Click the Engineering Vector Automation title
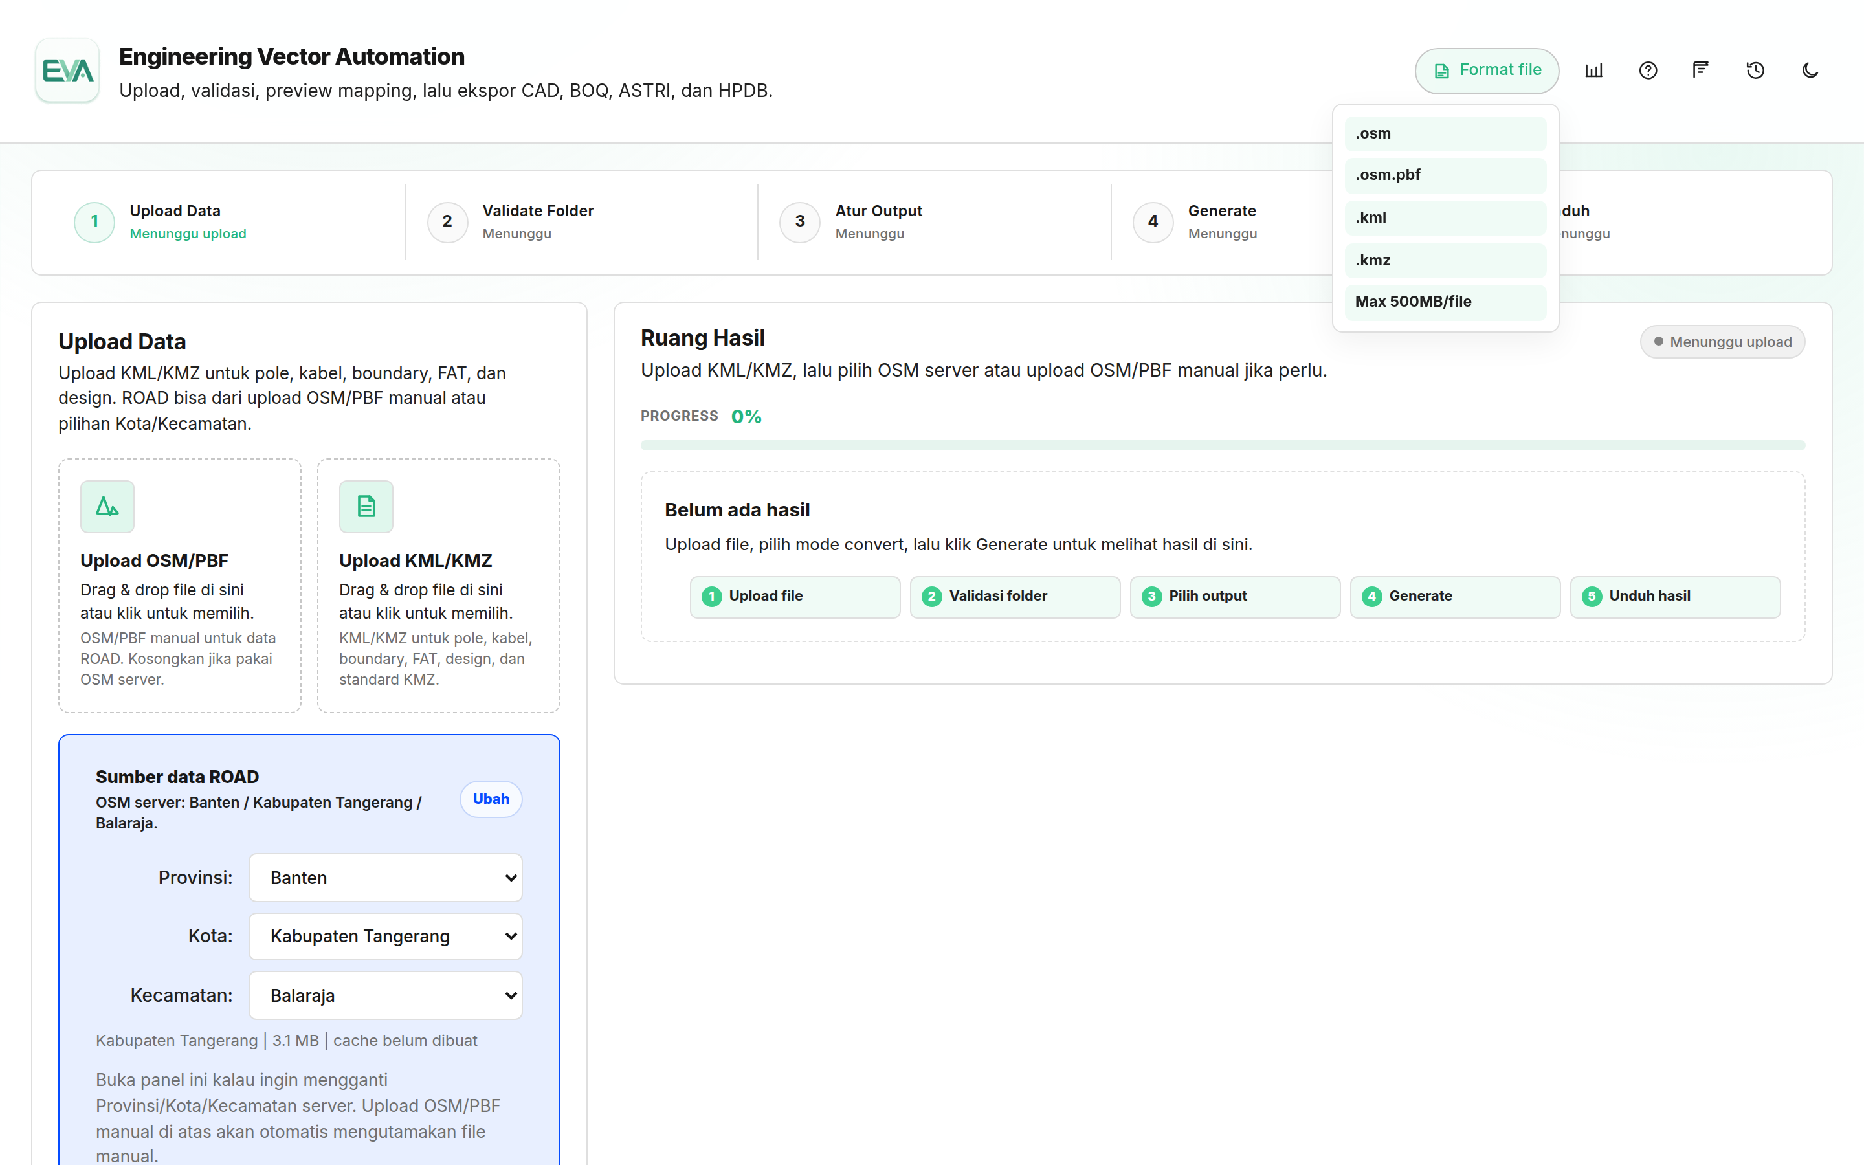This screenshot has height=1165, width=1864. 291,56
